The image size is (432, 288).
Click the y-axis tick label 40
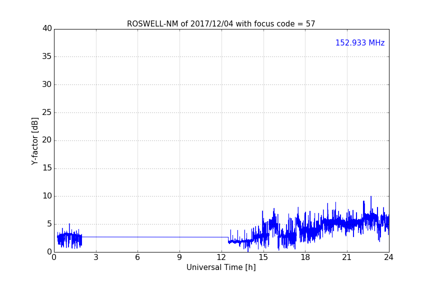pos(47,28)
